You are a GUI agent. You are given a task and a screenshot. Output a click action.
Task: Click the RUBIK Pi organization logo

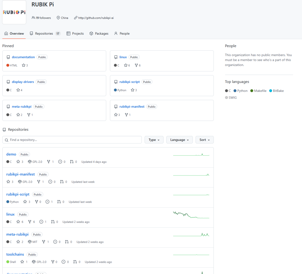pyautogui.click(x=14, y=12)
